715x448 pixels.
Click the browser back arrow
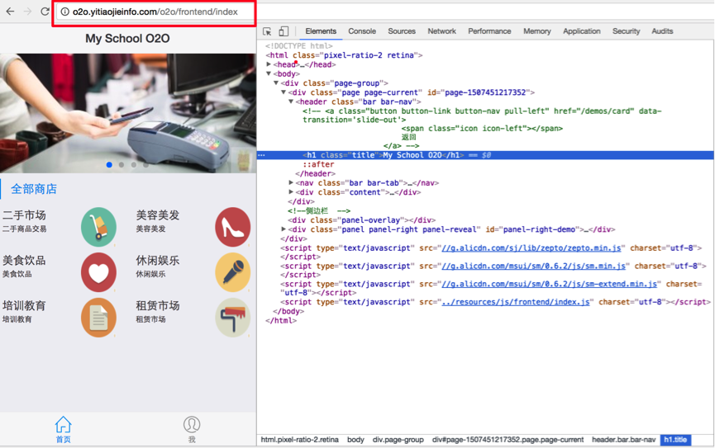pyautogui.click(x=10, y=12)
